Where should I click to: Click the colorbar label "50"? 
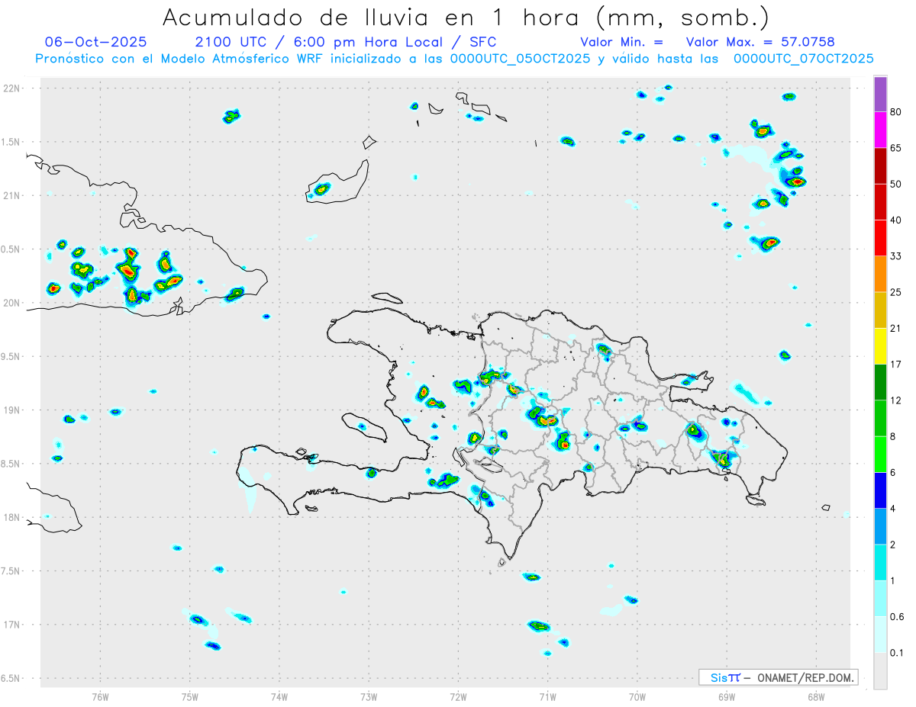896,184
